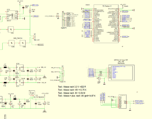Click the 'ST7735 1.8" Color TFT' heading
The width and height of the screenshot is (152, 119).
(121, 60)
